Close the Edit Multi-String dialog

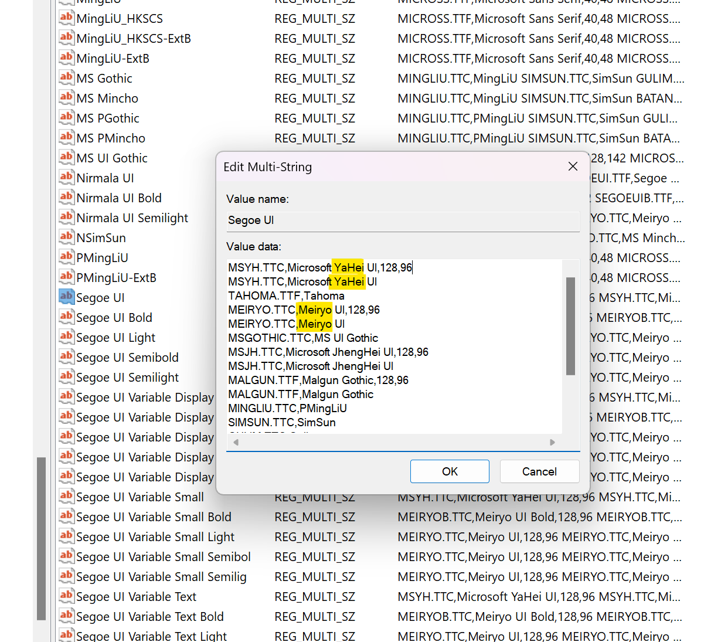573,167
